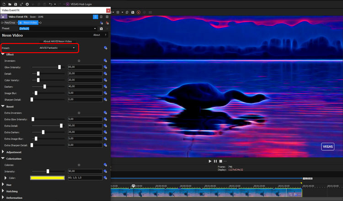Close the Video Event FX window
This screenshot has width=343, height=201.
(108, 10)
